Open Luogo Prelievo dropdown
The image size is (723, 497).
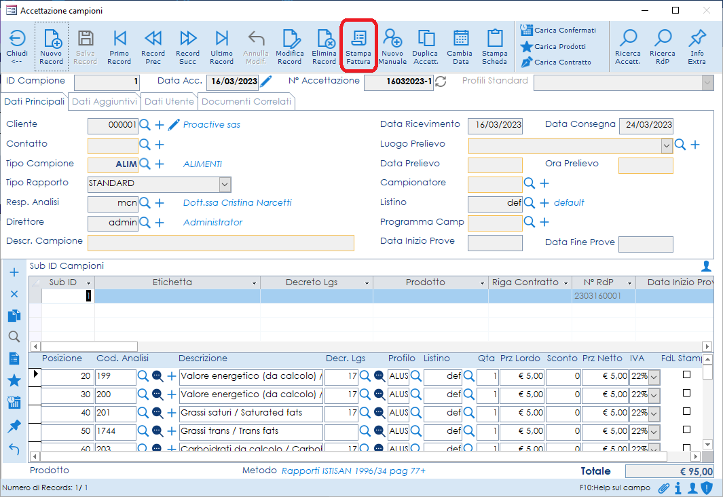tap(667, 146)
